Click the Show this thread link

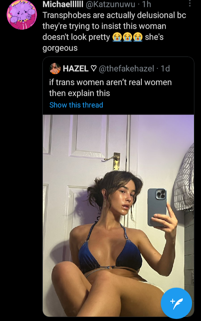[x=76, y=105]
